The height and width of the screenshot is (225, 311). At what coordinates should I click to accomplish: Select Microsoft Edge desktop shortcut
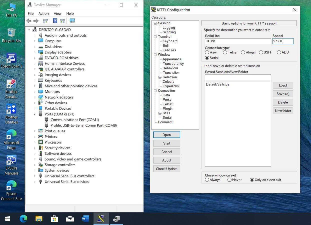(x=11, y=140)
